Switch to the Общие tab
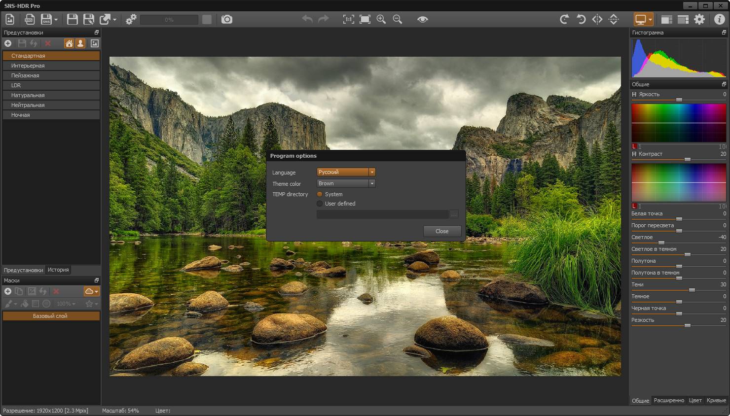The height and width of the screenshot is (416, 730). 640,400
